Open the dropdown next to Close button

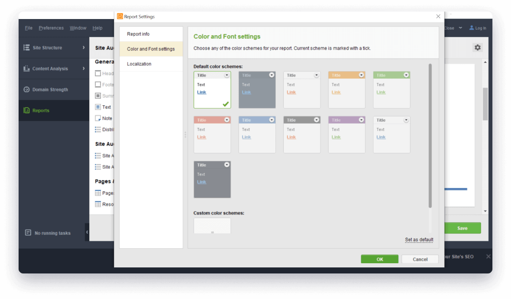coord(460,28)
